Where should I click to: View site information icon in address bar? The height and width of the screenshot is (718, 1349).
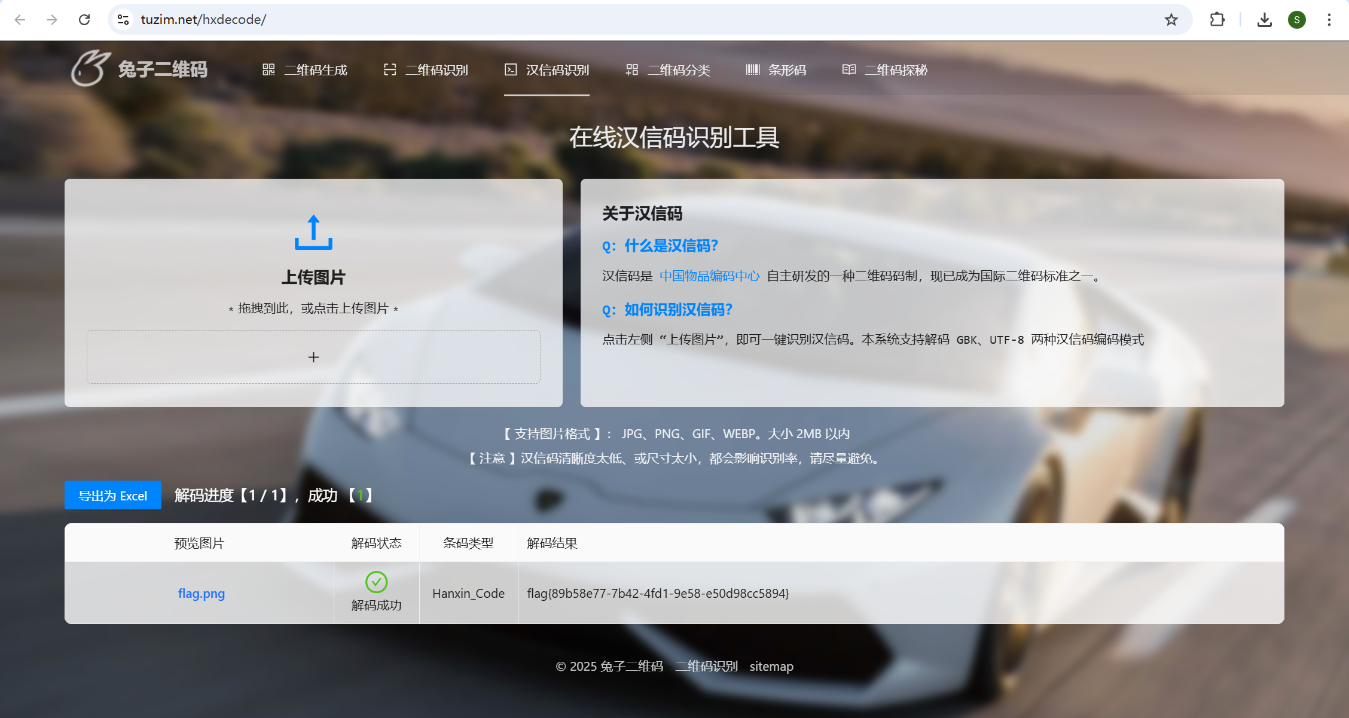(123, 20)
